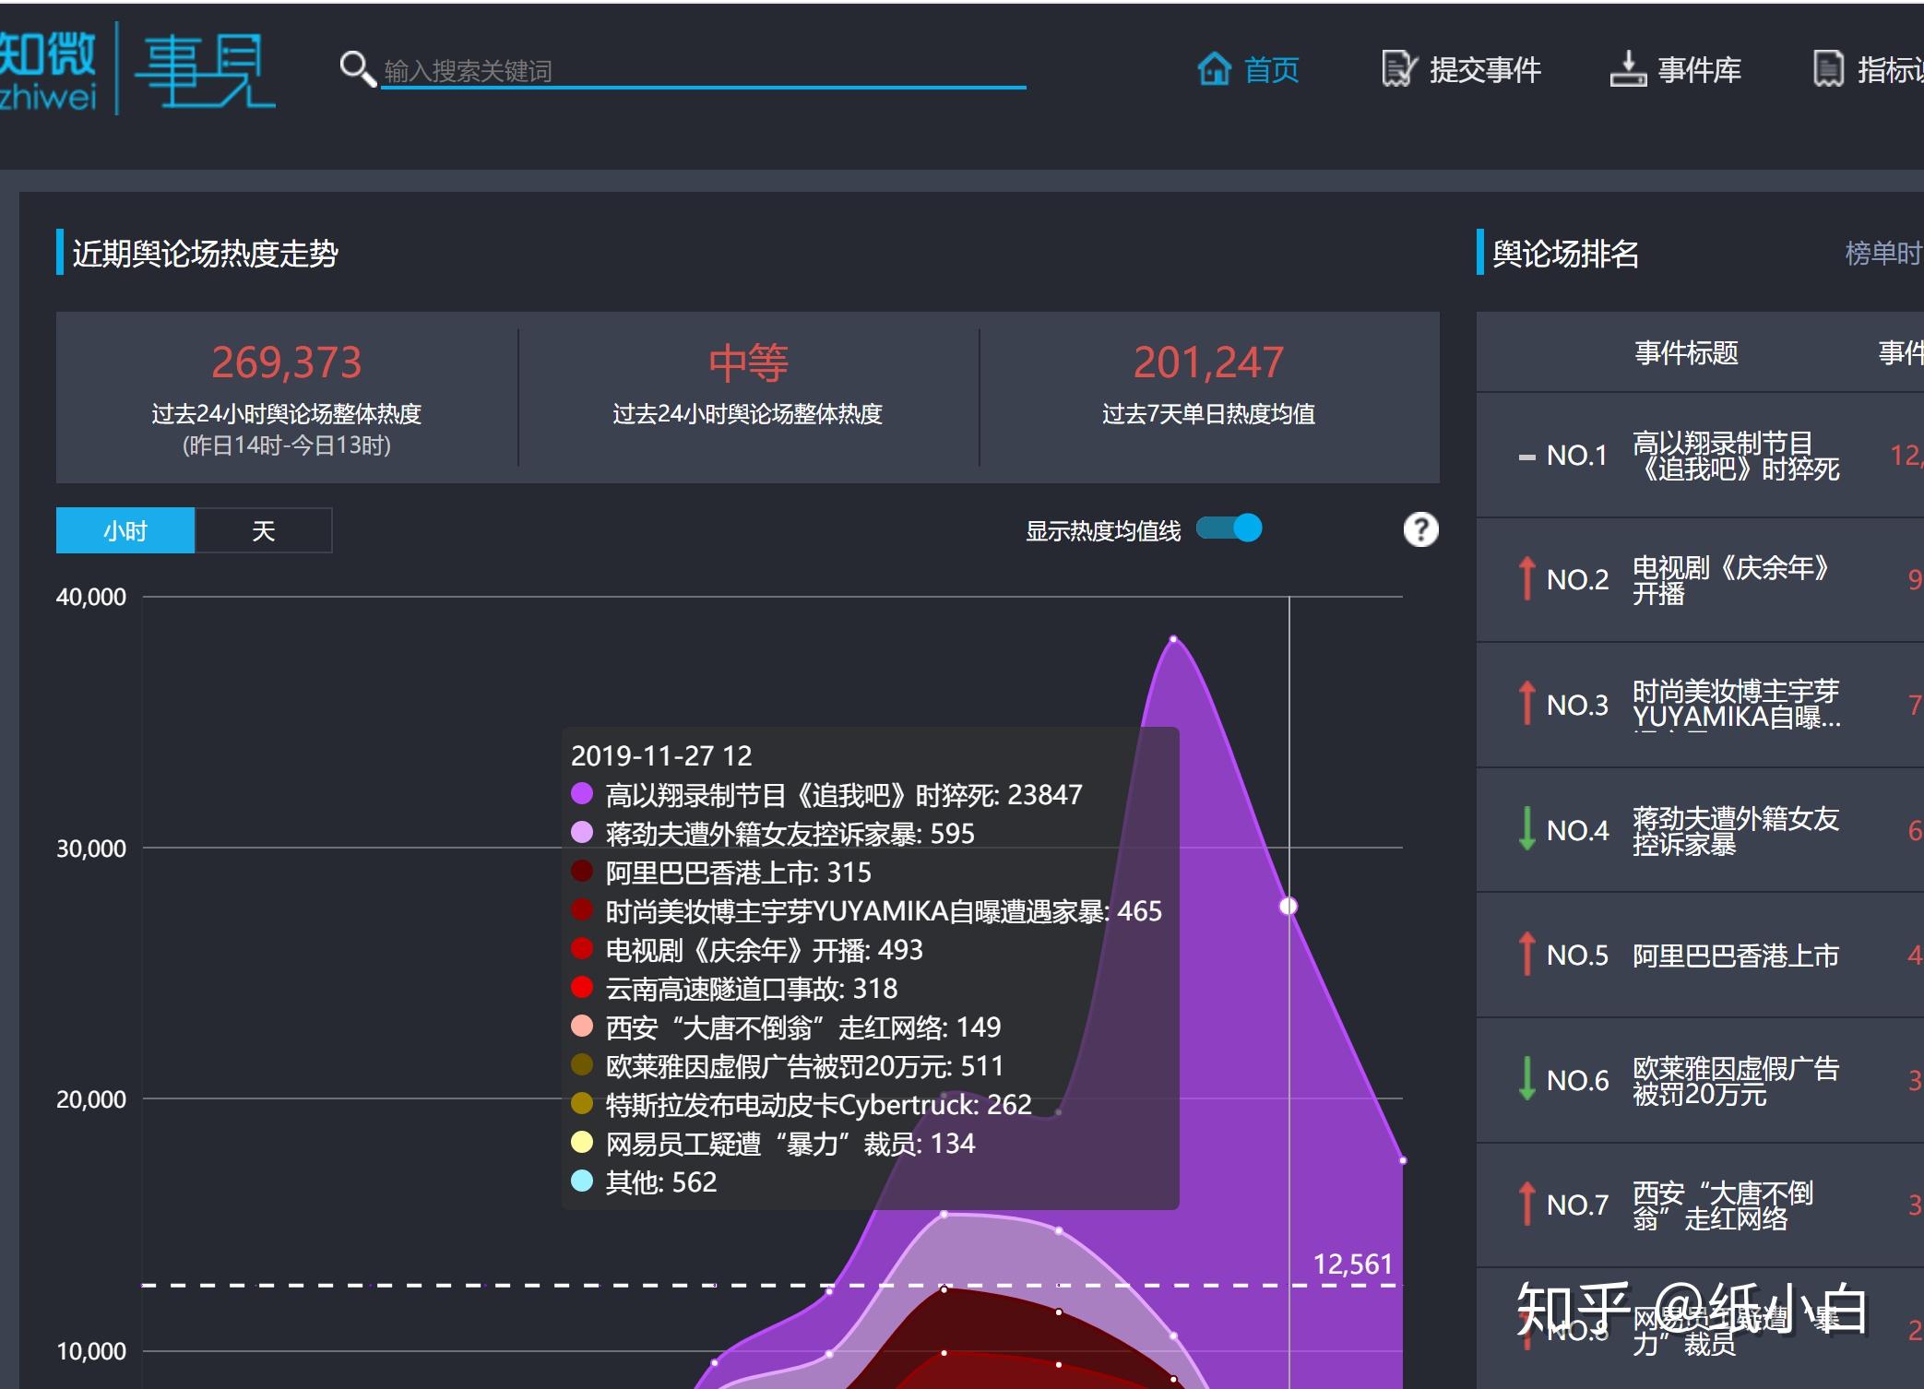This screenshot has width=1924, height=1389.
Task: Click the 40,000 y-axis label
Action: point(91,597)
